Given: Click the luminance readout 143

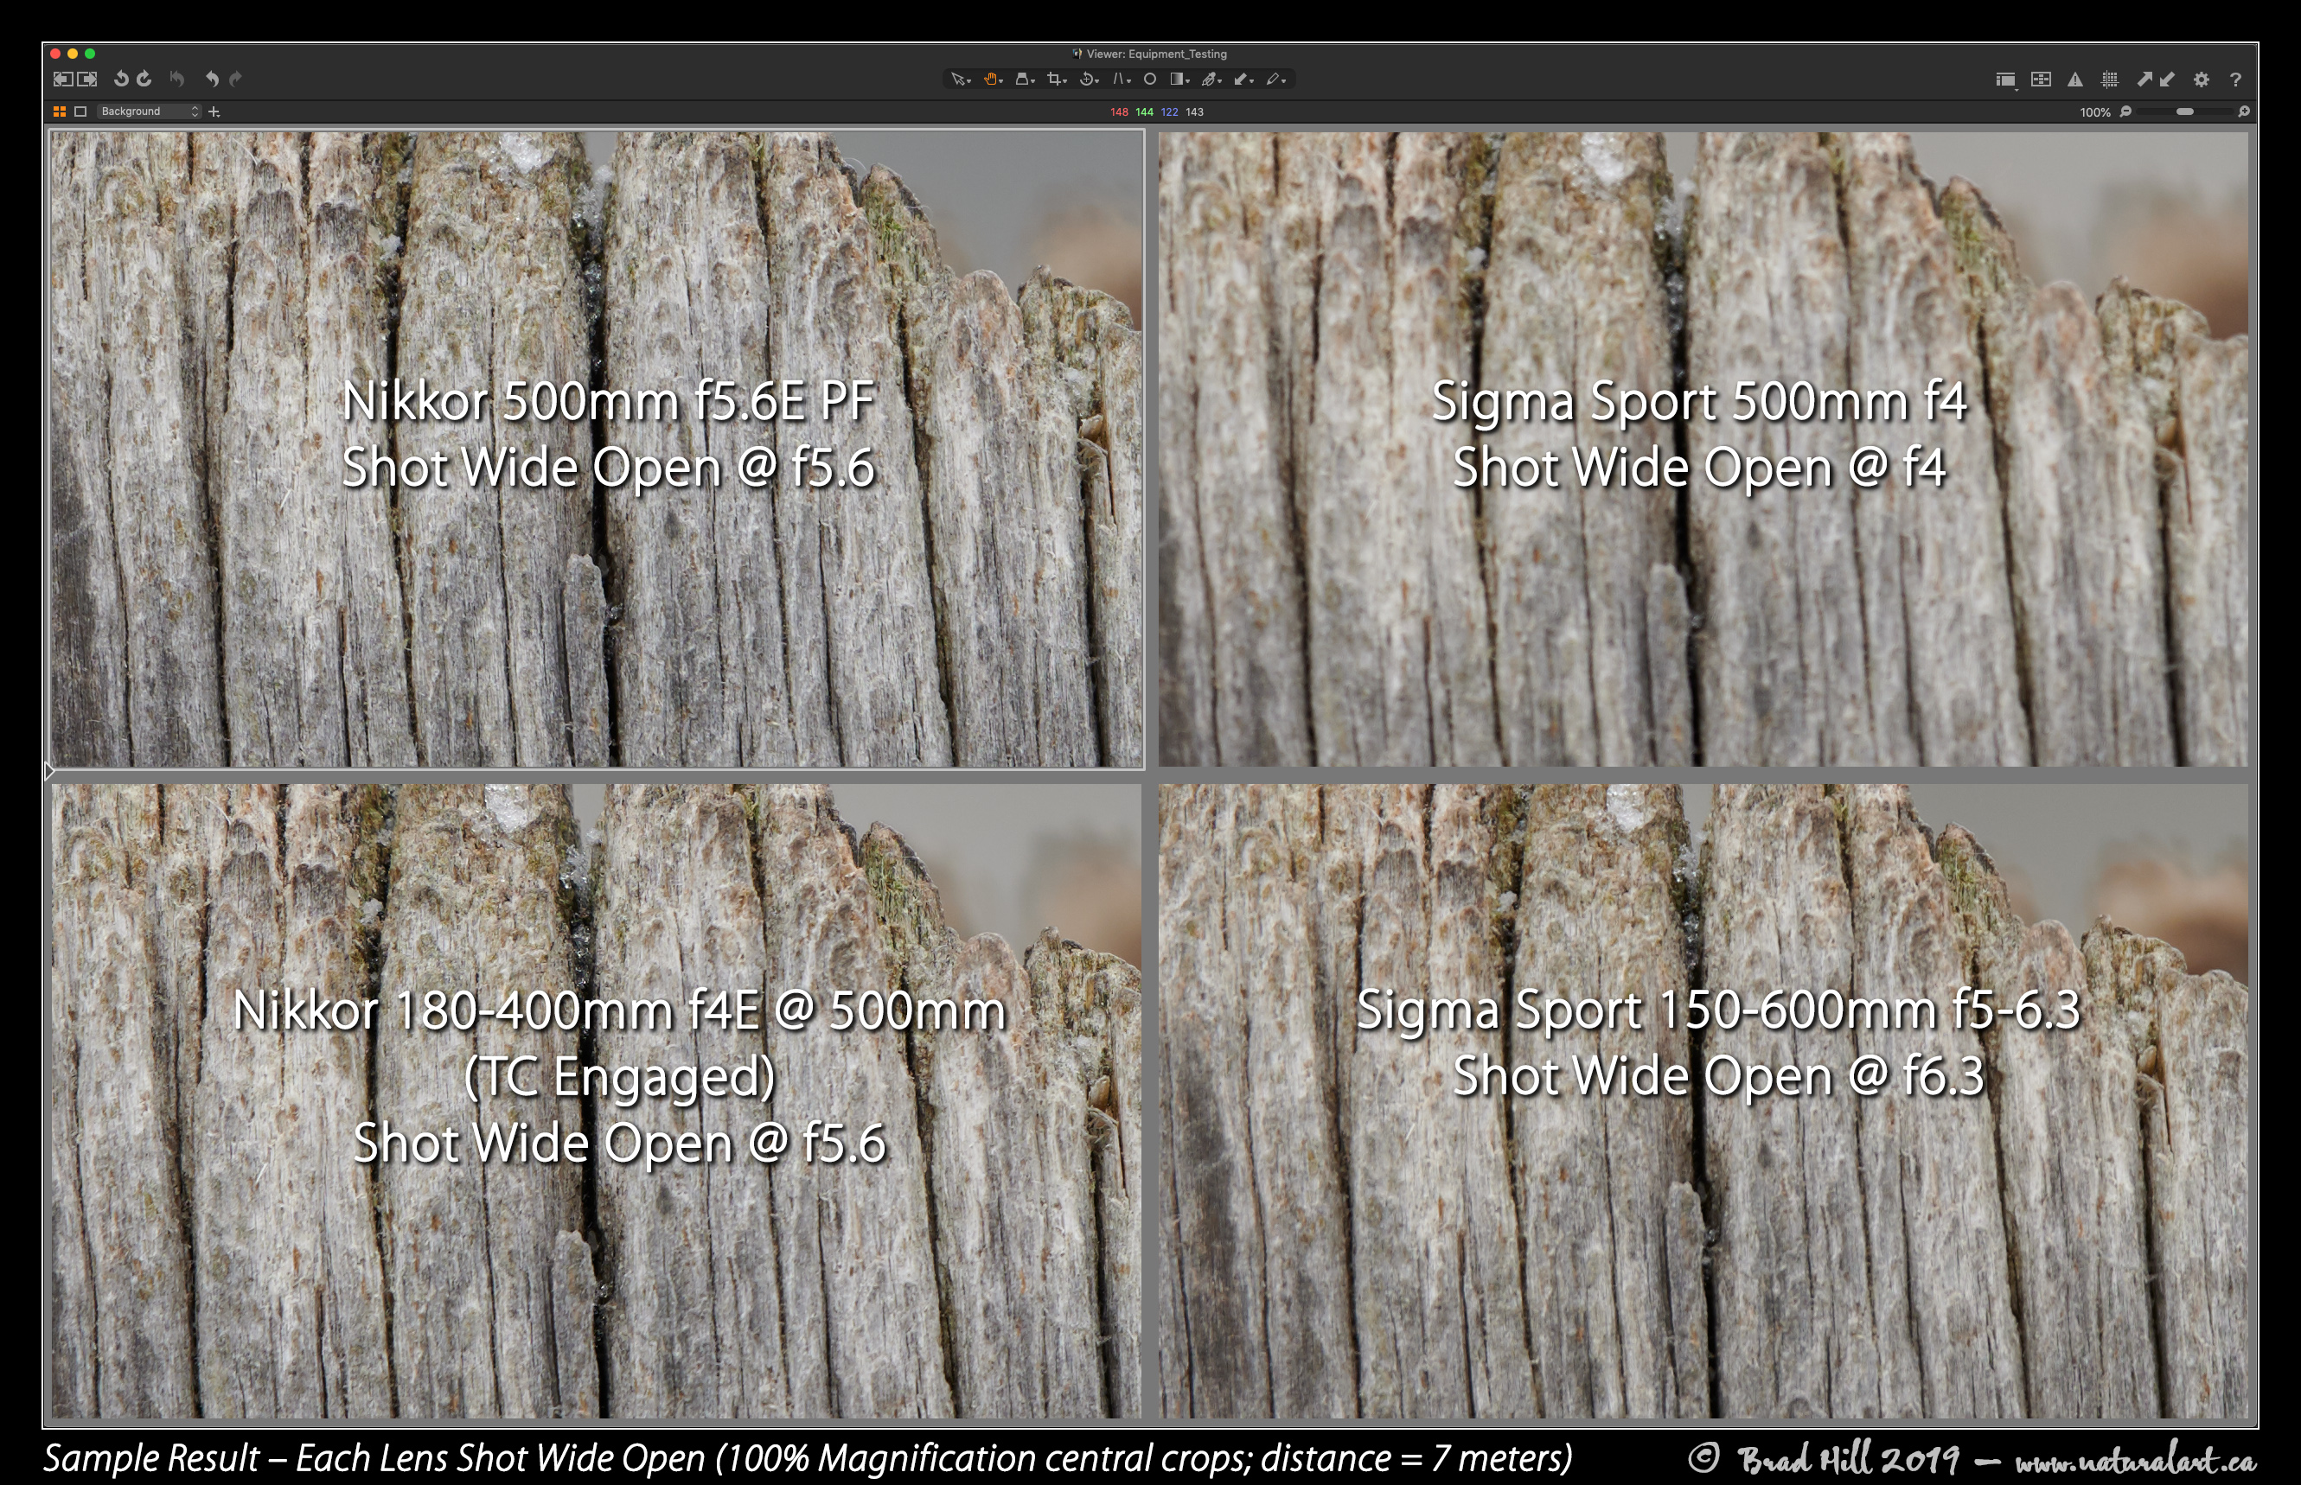Looking at the screenshot, I should click(x=1195, y=112).
